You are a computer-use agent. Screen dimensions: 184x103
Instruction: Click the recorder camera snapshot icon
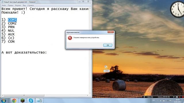[177, 97]
